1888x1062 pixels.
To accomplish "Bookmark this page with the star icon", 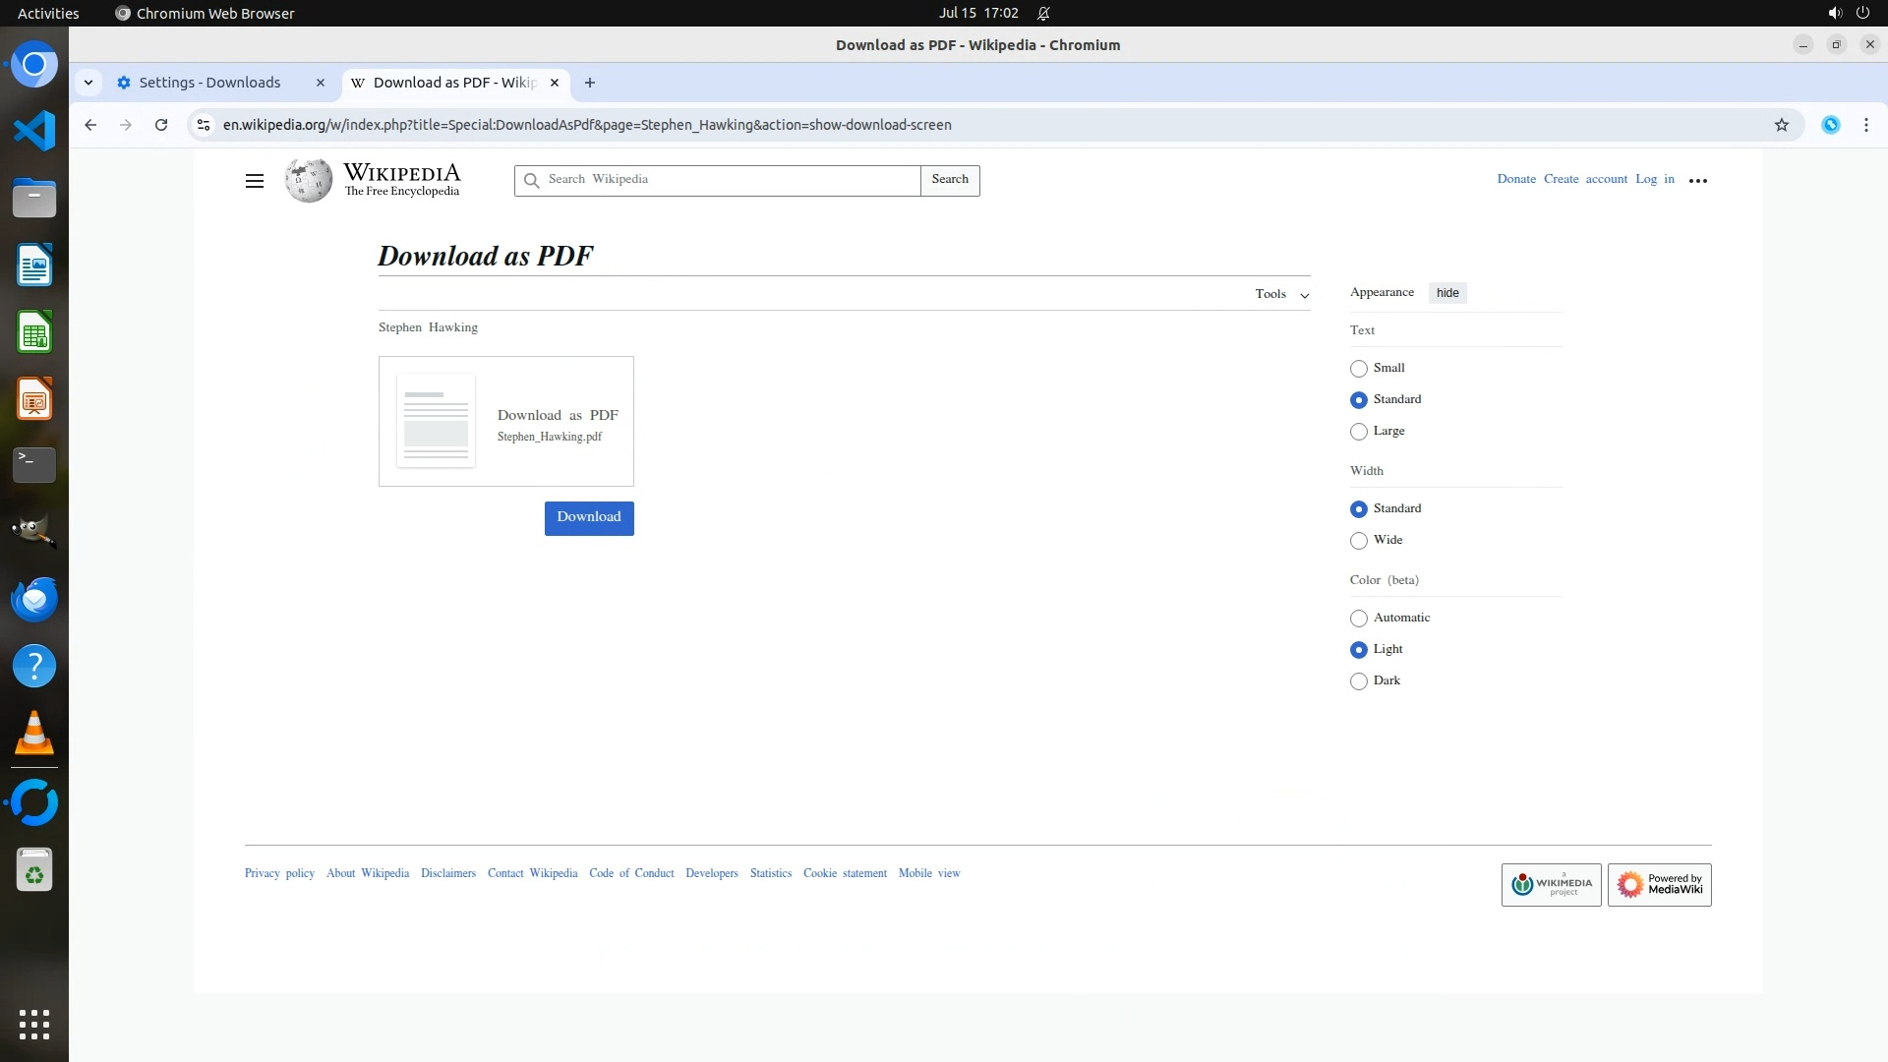I will click(1781, 125).
